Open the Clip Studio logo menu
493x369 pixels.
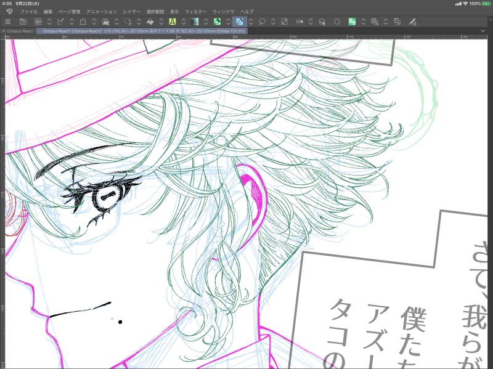(x=9, y=12)
